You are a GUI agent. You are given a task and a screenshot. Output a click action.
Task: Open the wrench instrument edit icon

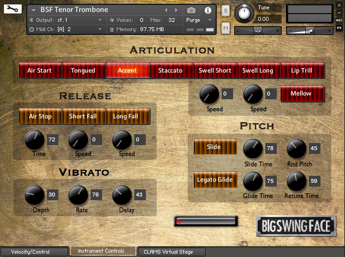pos(13,9)
